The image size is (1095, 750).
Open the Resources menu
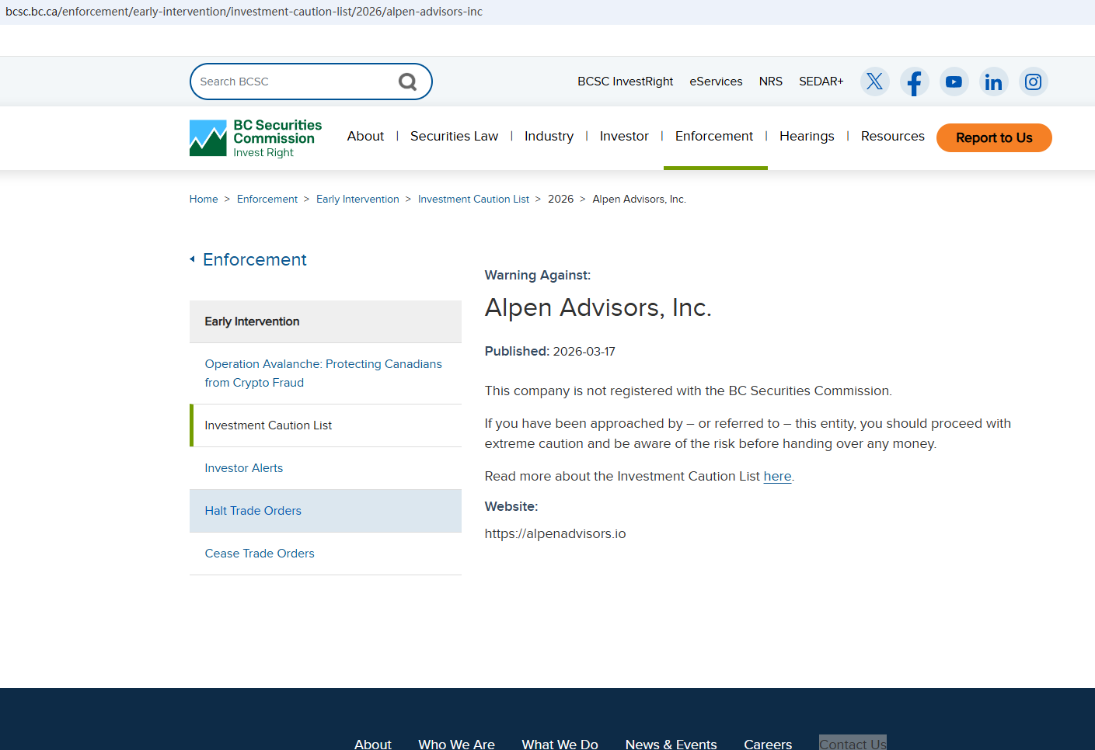[x=893, y=136]
